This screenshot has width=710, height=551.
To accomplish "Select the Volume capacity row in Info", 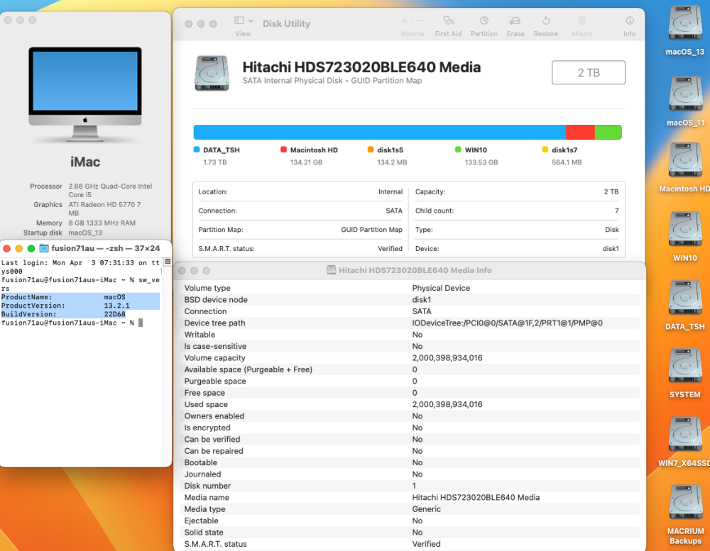I will pos(410,358).
